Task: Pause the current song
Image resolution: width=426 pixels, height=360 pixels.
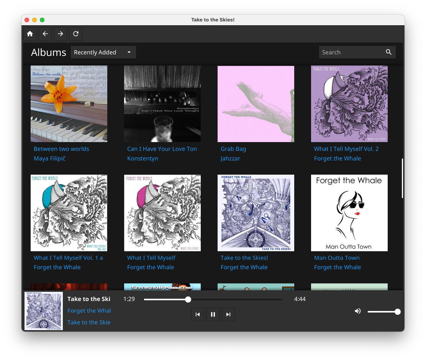Action: tap(213, 314)
